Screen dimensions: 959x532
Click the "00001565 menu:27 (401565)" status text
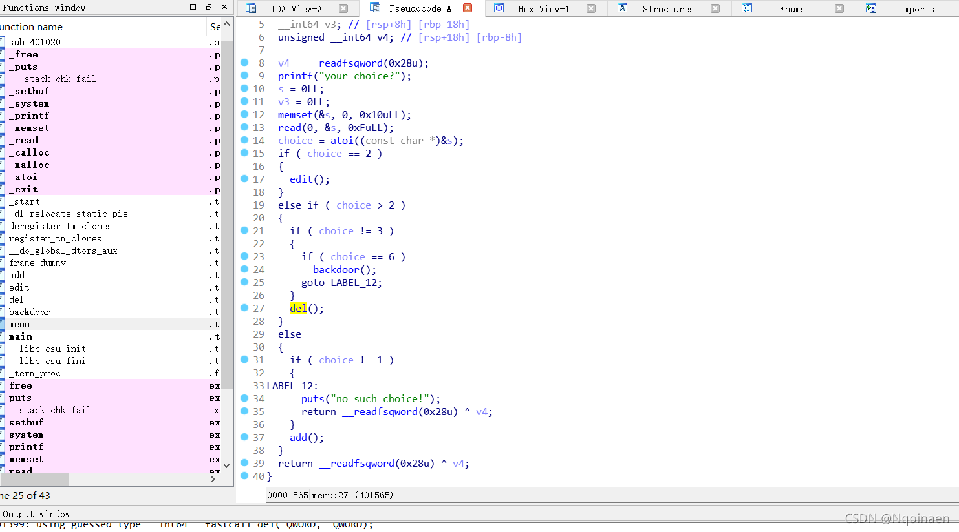tap(330, 495)
